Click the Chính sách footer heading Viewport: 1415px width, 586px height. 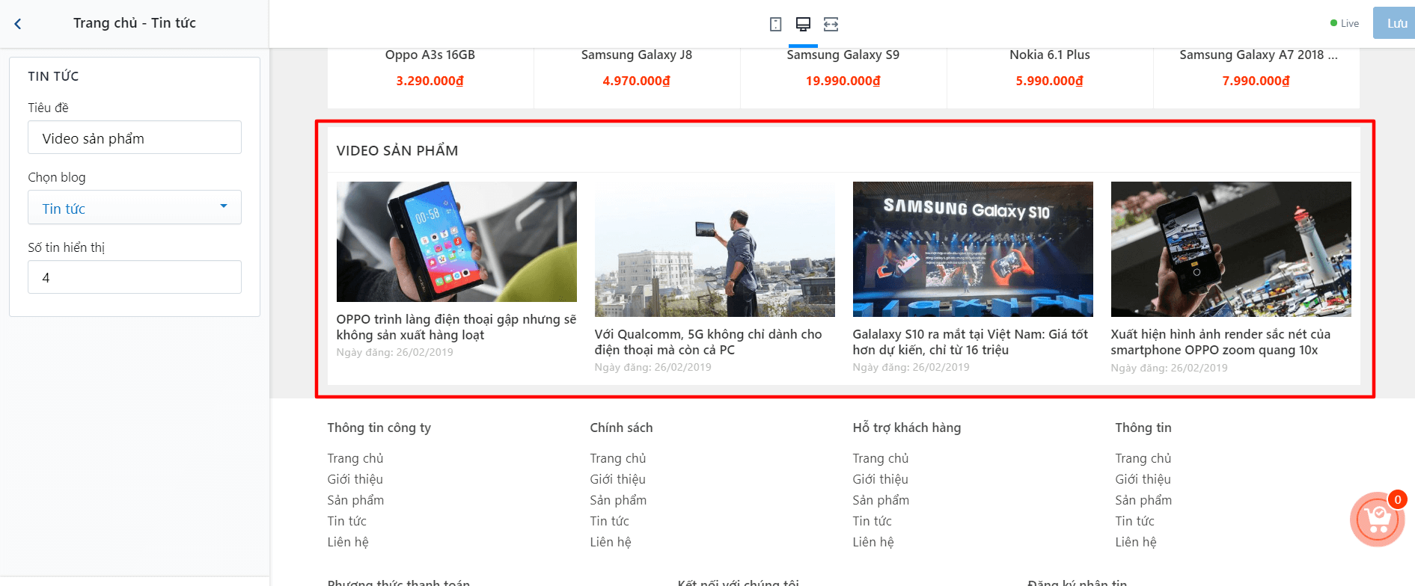tap(621, 428)
